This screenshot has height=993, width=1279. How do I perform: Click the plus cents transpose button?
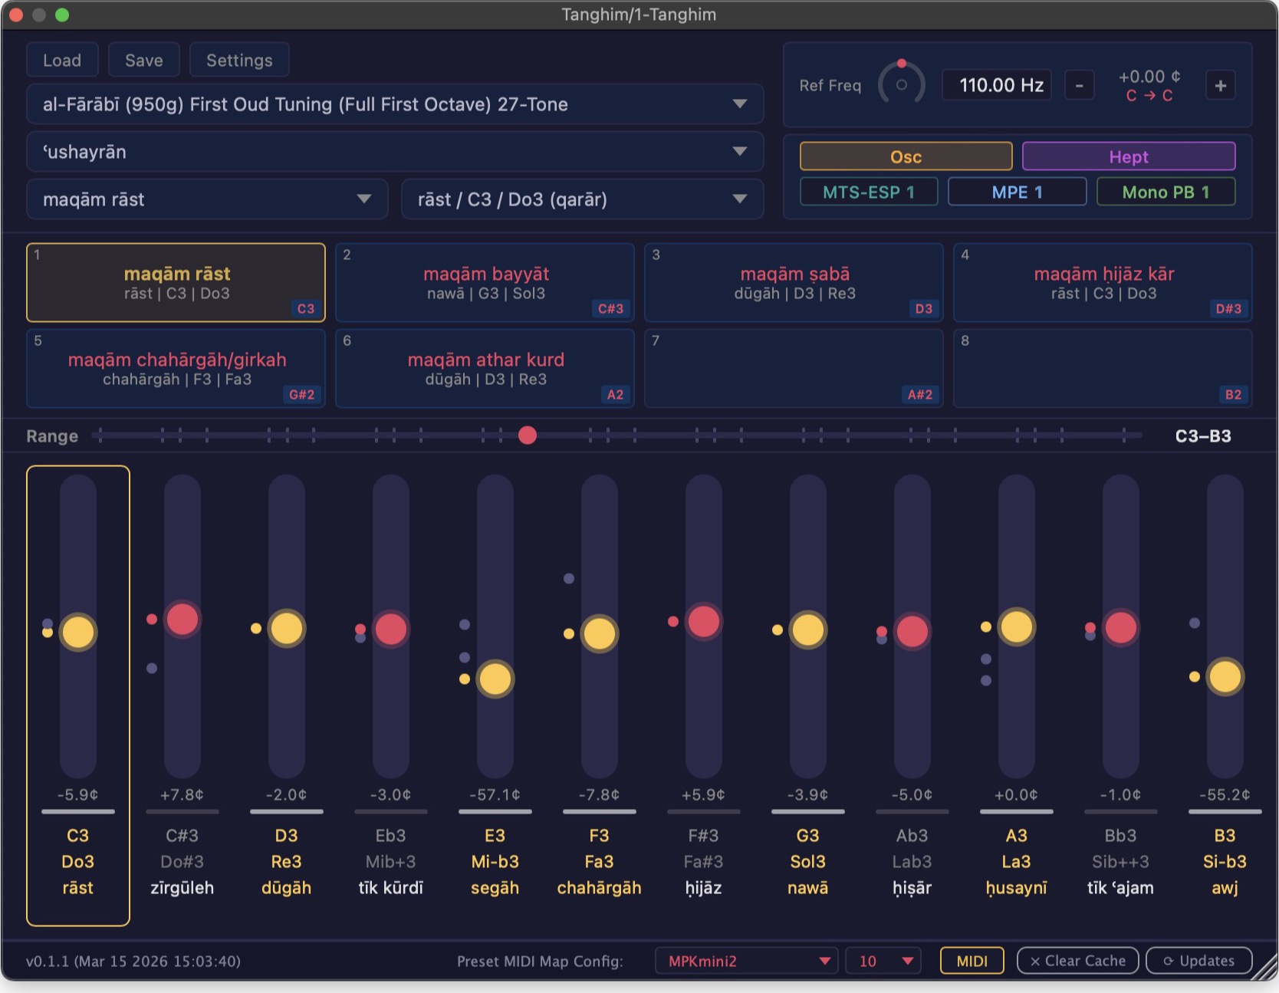coord(1221,85)
